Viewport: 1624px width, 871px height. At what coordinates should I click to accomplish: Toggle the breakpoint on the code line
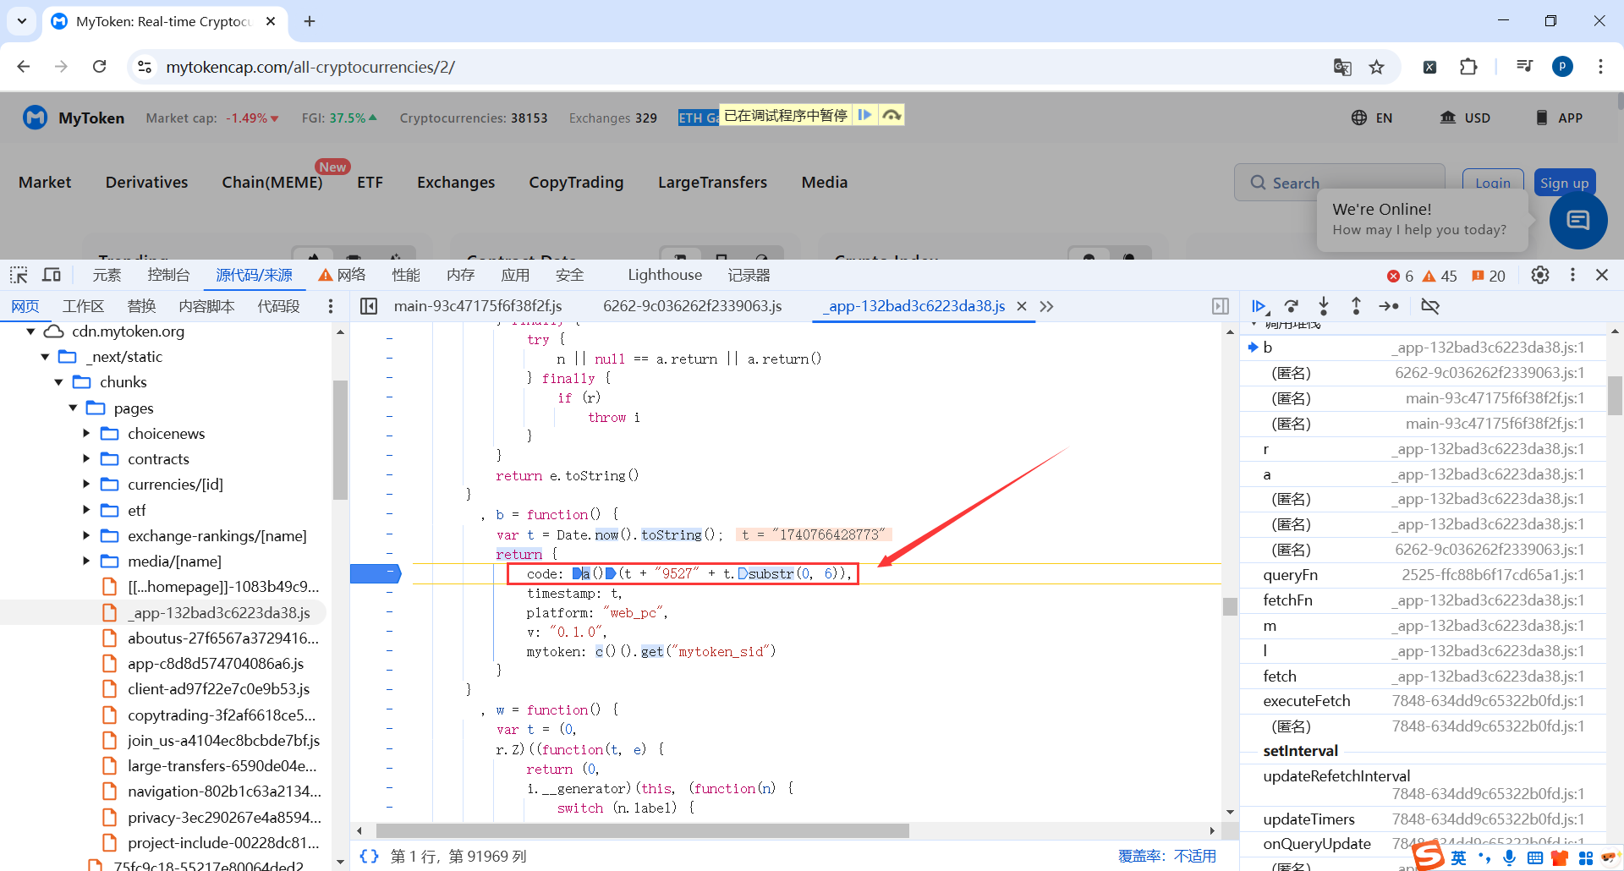(x=375, y=573)
